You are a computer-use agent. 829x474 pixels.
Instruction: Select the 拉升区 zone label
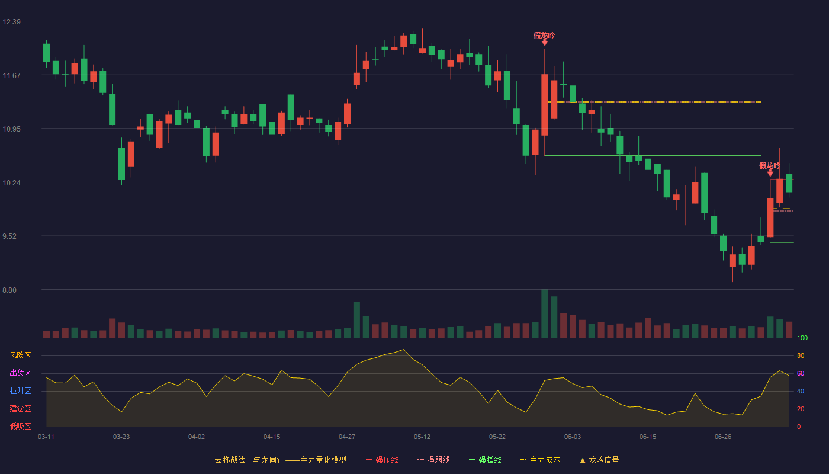pos(20,391)
